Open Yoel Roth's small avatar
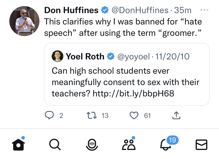 [x=58, y=56]
